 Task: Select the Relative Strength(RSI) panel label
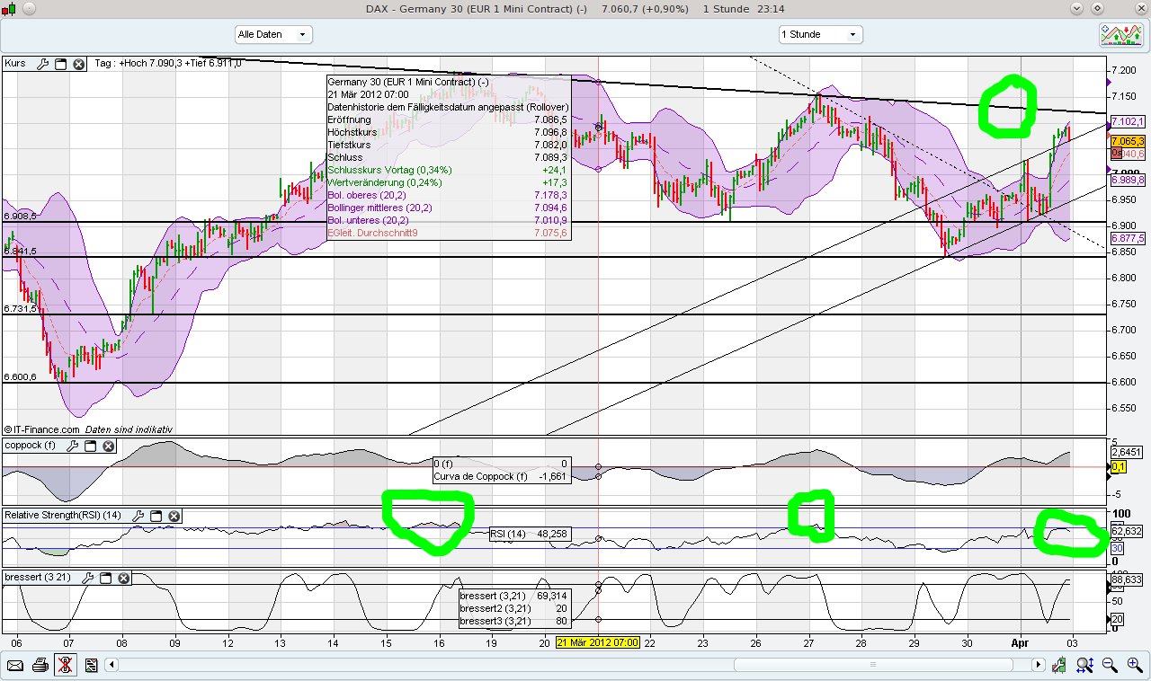pyautogui.click(x=63, y=516)
